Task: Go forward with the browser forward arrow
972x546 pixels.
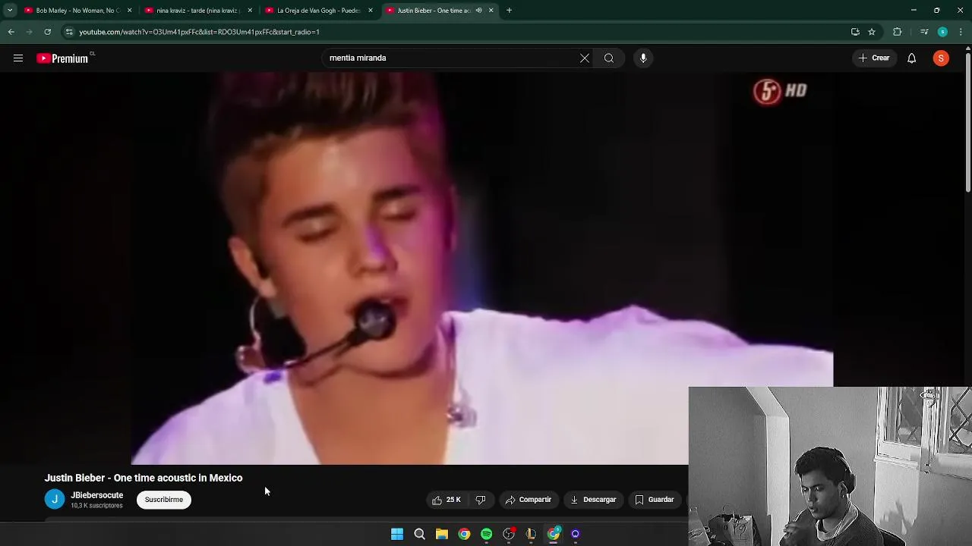Action: pyautogui.click(x=30, y=32)
